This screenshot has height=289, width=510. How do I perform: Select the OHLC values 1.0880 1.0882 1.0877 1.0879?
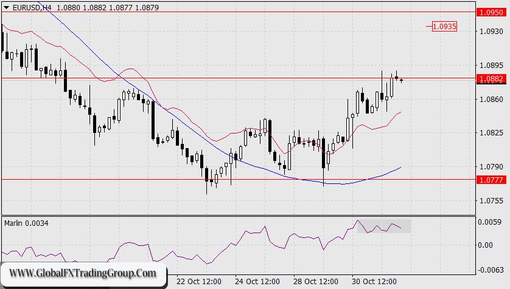[x=108, y=7]
